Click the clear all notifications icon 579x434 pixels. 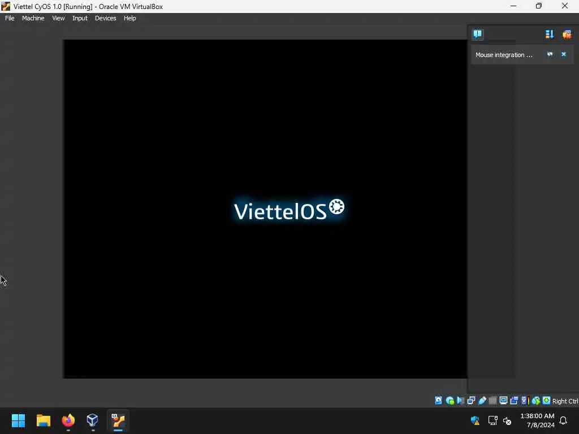tap(567, 34)
